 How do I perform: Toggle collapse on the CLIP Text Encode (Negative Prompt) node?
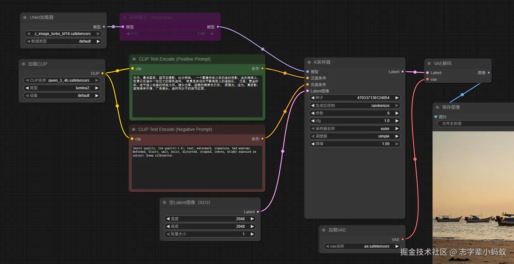click(133, 129)
